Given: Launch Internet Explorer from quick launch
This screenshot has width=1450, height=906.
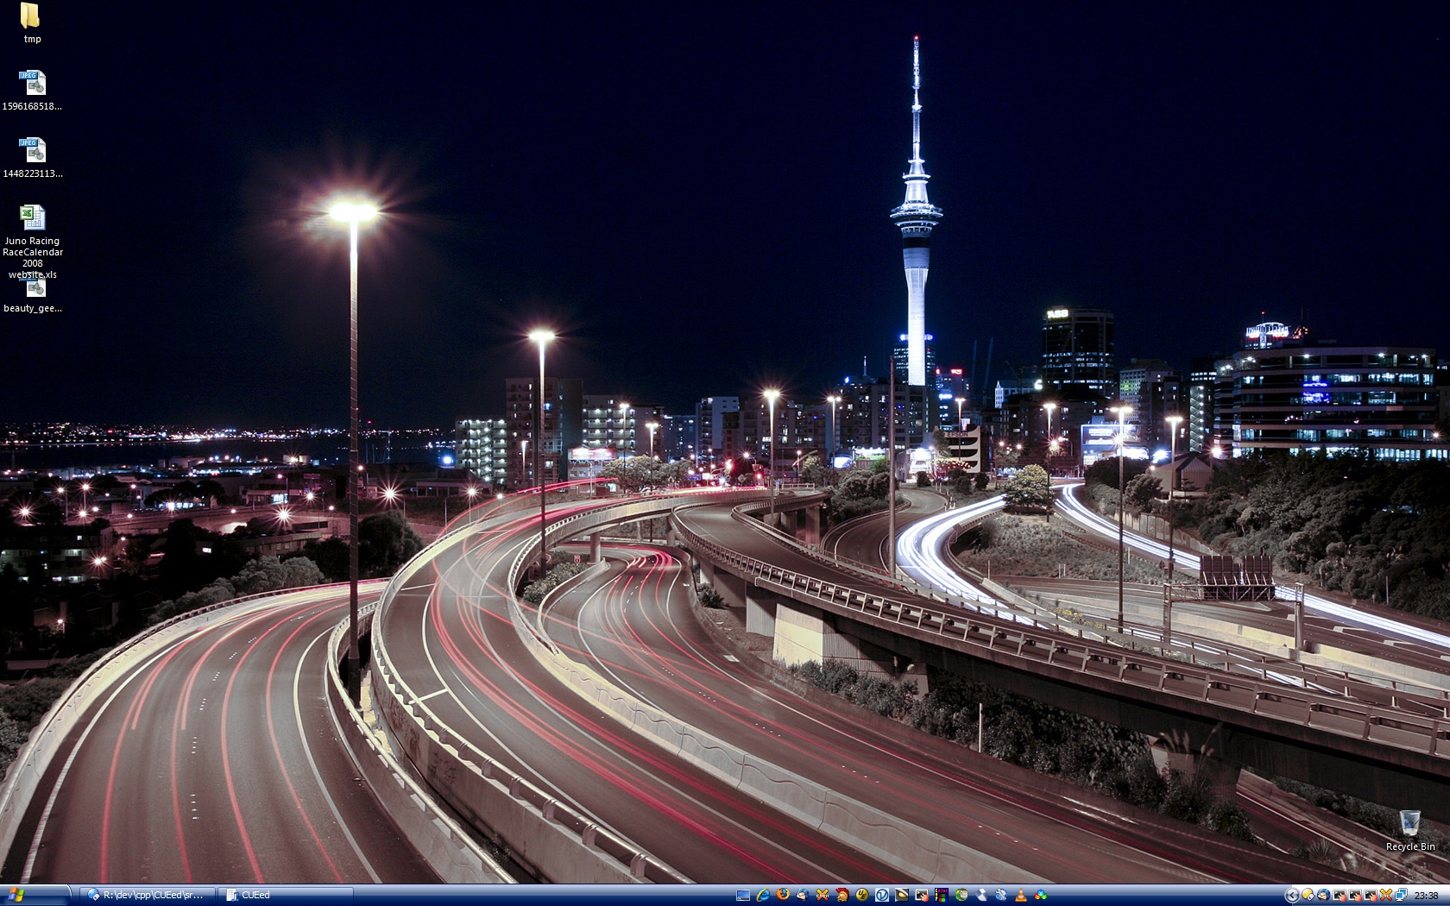Looking at the screenshot, I should (x=763, y=895).
